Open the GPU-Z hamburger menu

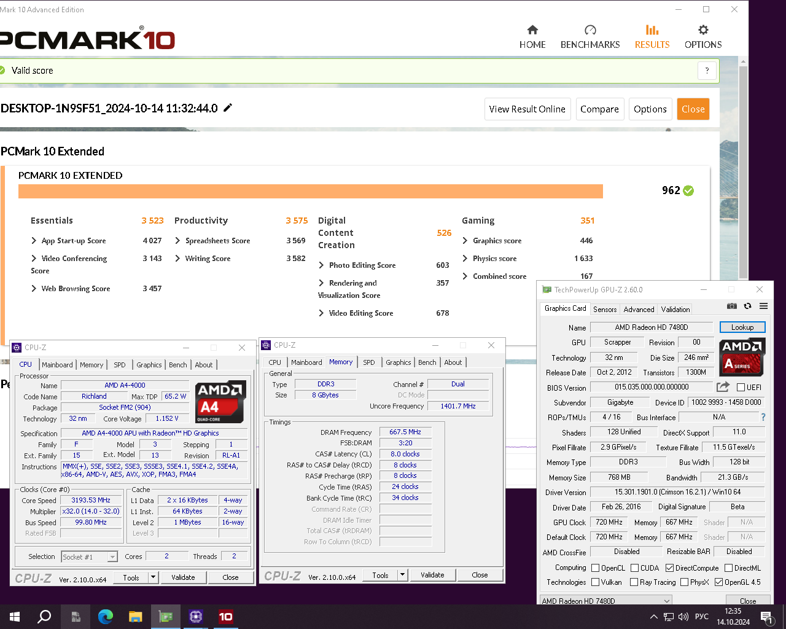763,306
